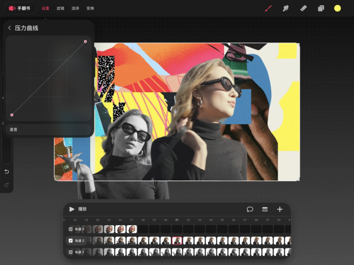This screenshot has width=354, height=265.
Task: Toggle the 轨道 2 checkbox
Action: pyautogui.click(x=70, y=241)
